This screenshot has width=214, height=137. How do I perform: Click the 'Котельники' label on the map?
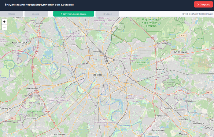(162, 116)
